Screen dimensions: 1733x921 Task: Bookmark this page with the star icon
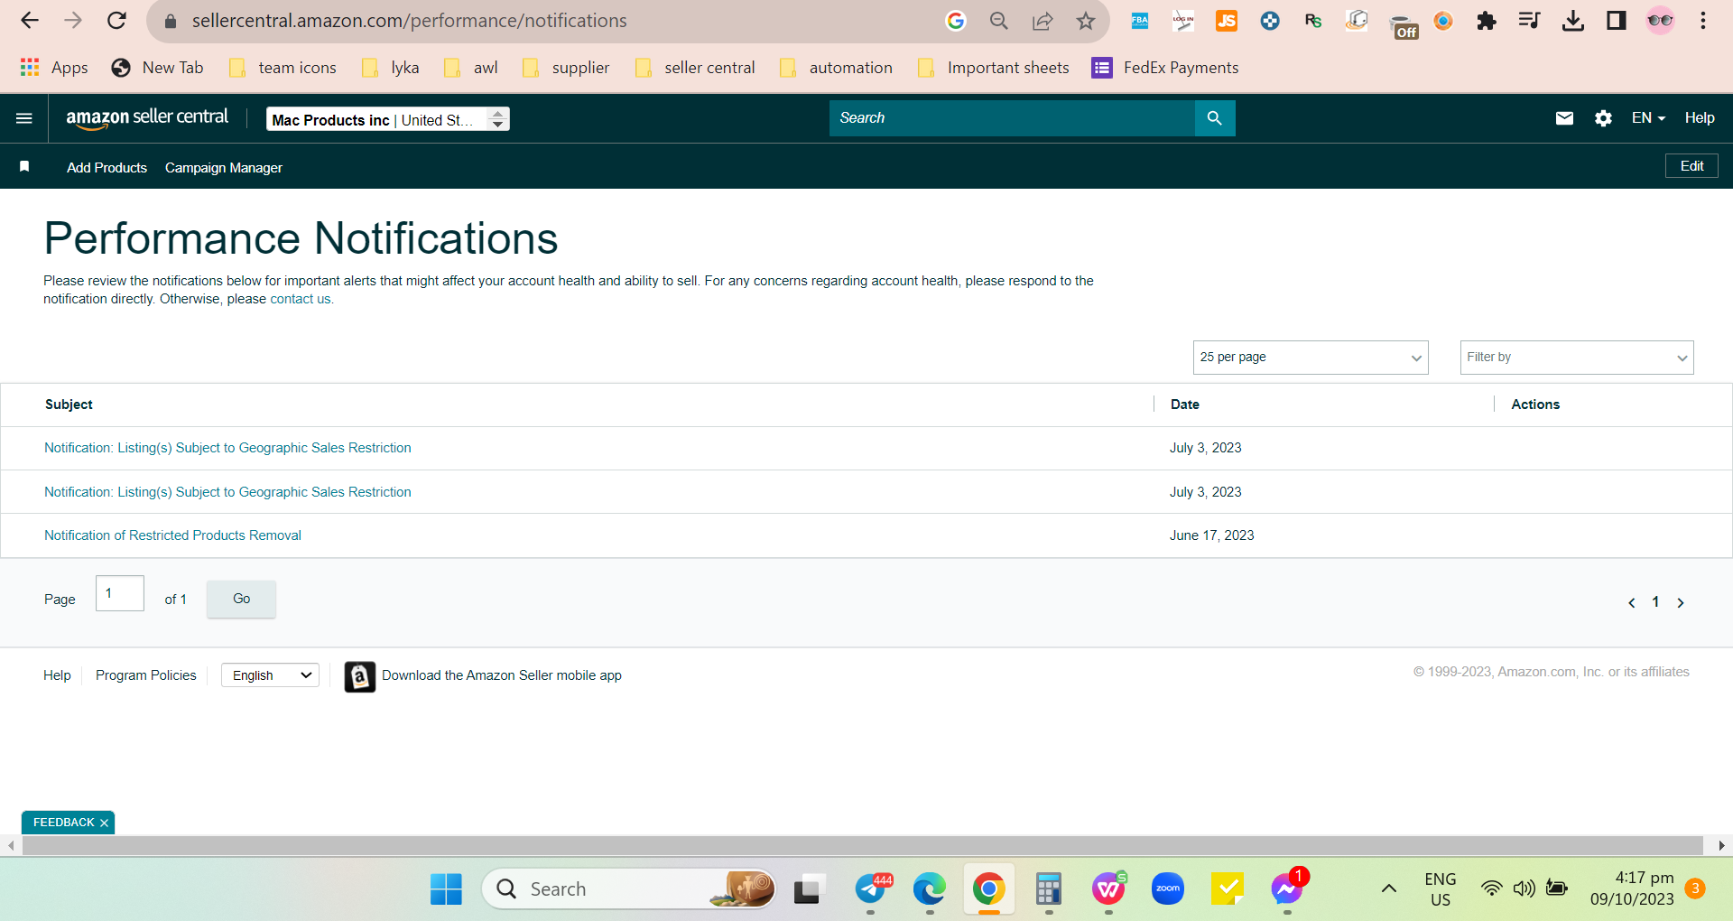(x=1086, y=21)
